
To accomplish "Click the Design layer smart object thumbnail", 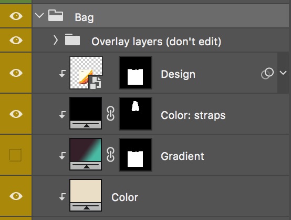I will click(86, 73).
